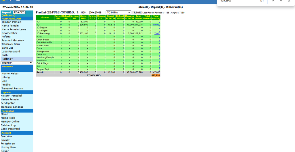Open Transaksi Pemain link

[x=12, y=88]
